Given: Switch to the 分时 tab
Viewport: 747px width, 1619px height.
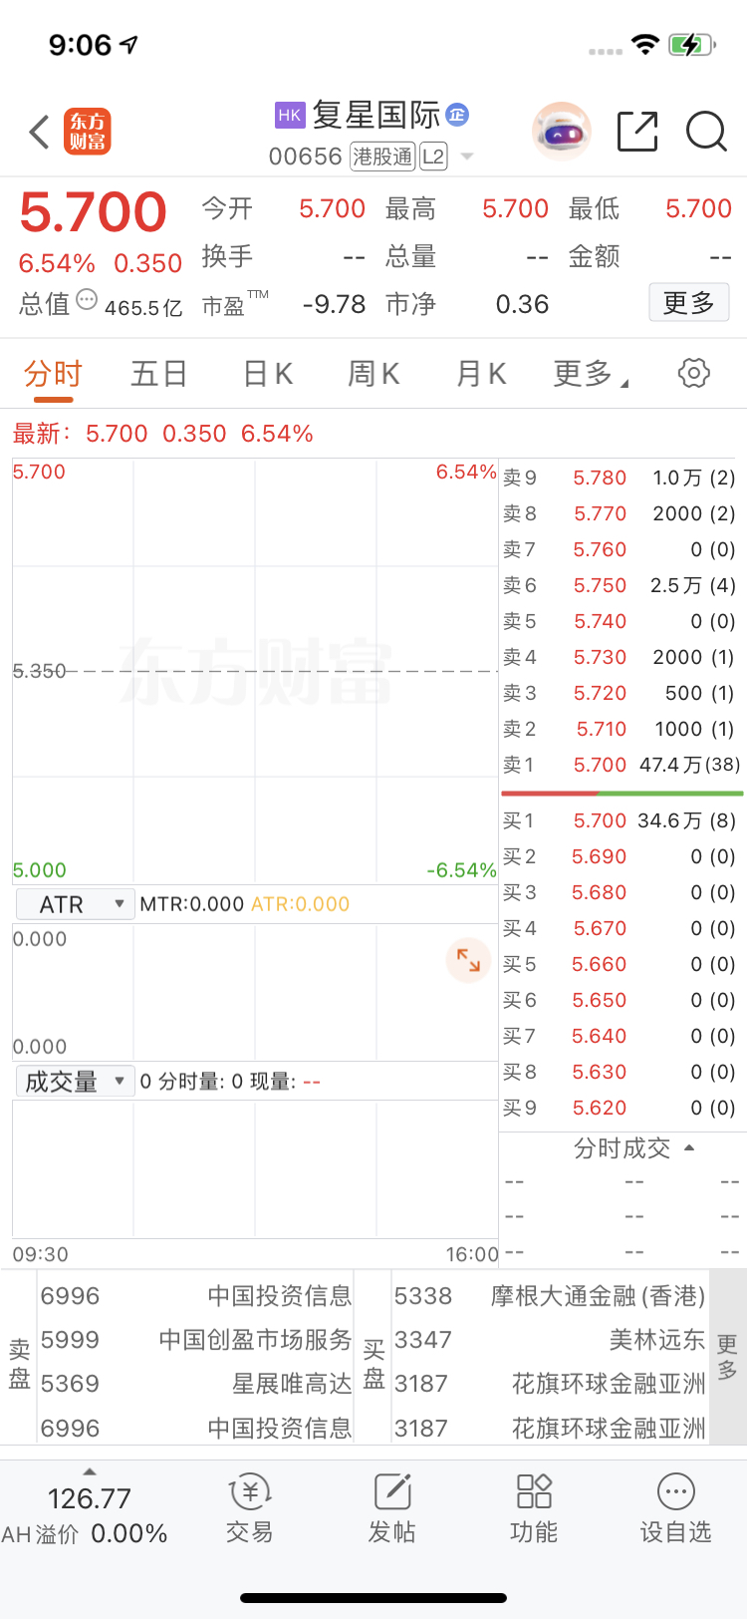Looking at the screenshot, I should tap(53, 375).
